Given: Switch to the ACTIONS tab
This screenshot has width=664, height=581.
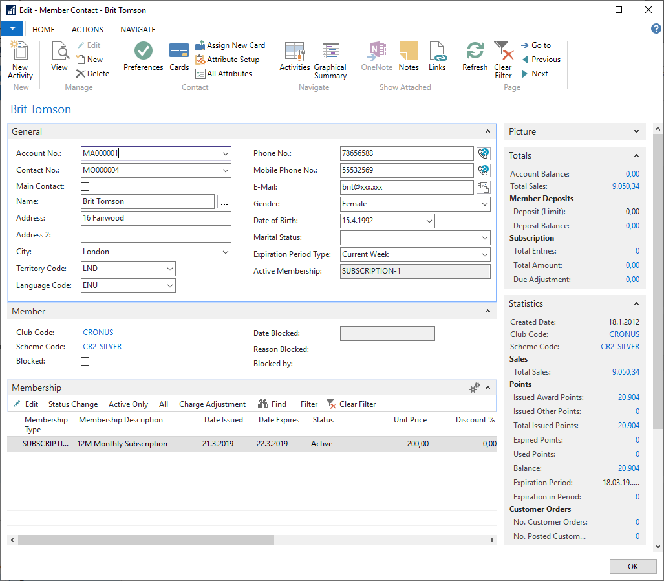Looking at the screenshot, I should 87,29.
